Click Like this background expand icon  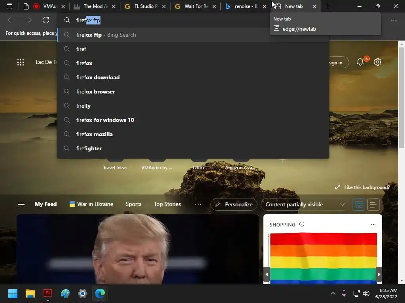338,187
